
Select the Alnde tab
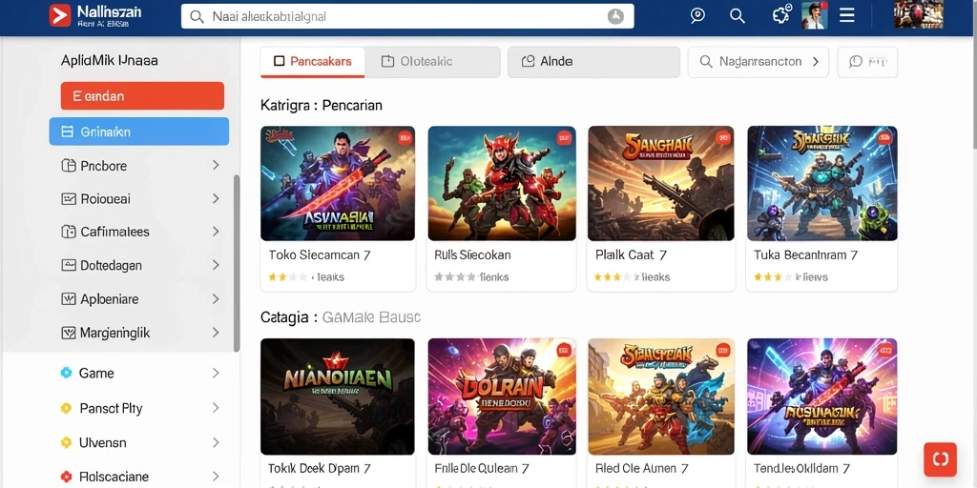point(593,62)
